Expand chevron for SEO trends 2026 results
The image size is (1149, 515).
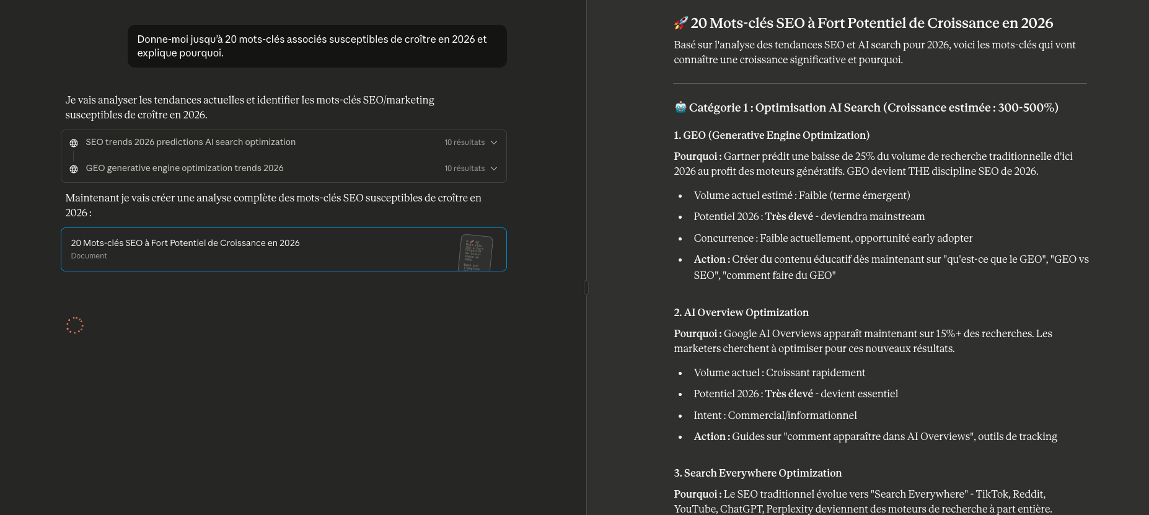click(x=494, y=143)
